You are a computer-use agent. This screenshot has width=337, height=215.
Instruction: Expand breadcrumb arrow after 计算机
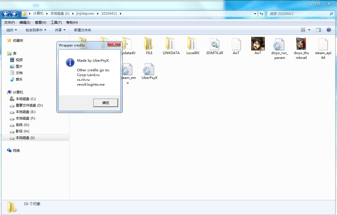47,13
